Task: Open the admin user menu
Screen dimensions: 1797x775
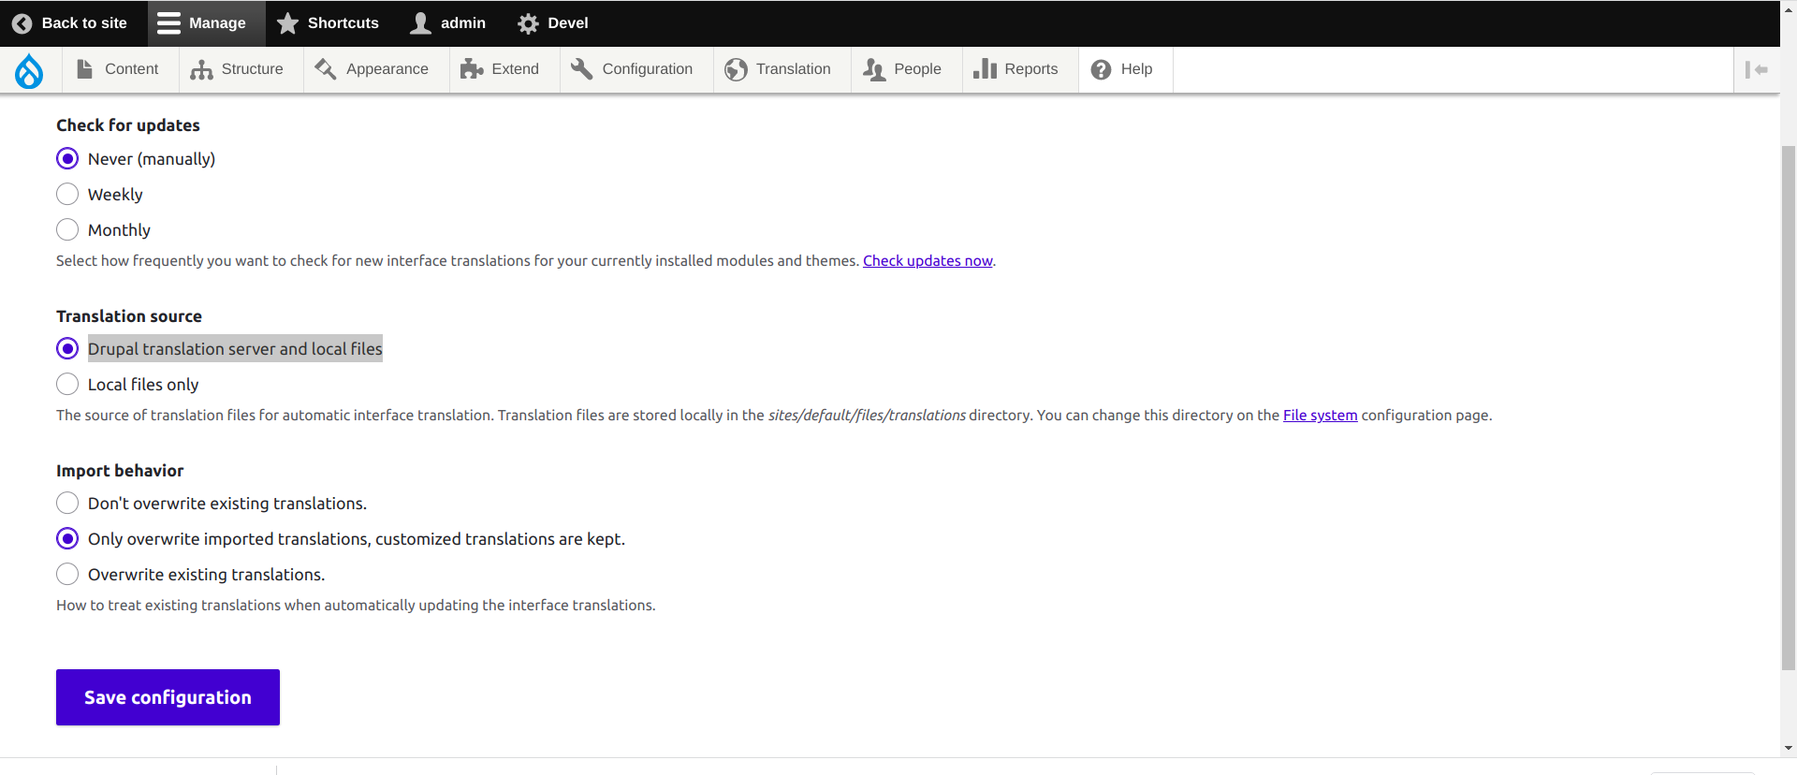Action: (448, 23)
